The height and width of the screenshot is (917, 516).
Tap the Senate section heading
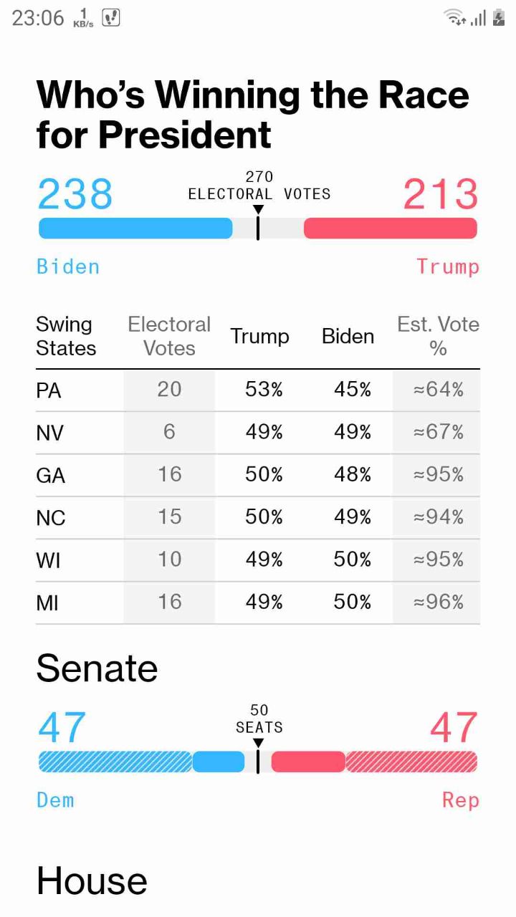97,668
